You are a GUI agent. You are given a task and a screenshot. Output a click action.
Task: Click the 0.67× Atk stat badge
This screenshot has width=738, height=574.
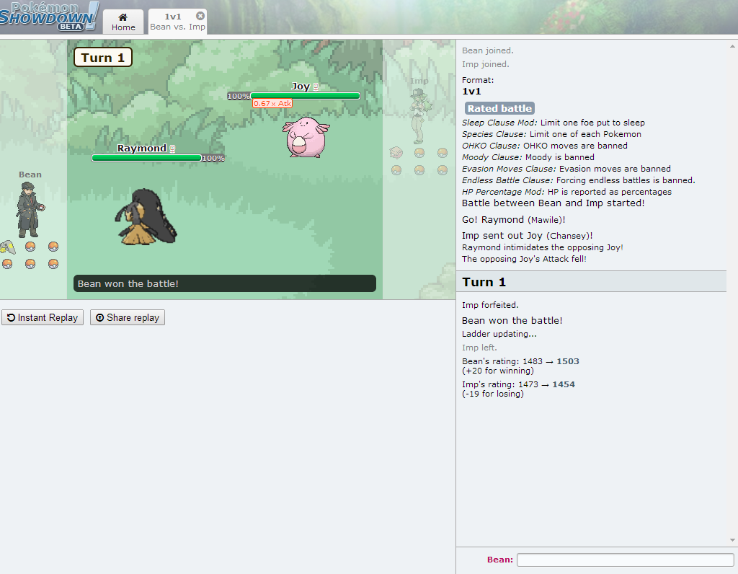pos(272,104)
